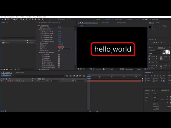Play the preview
The width and height of the screenshot is (171, 128).
(x=159, y=43)
